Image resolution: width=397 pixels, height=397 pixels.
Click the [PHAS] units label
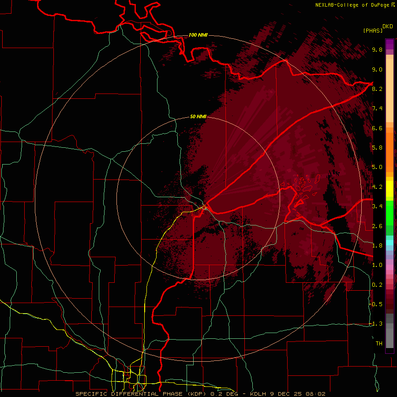tap(372, 30)
